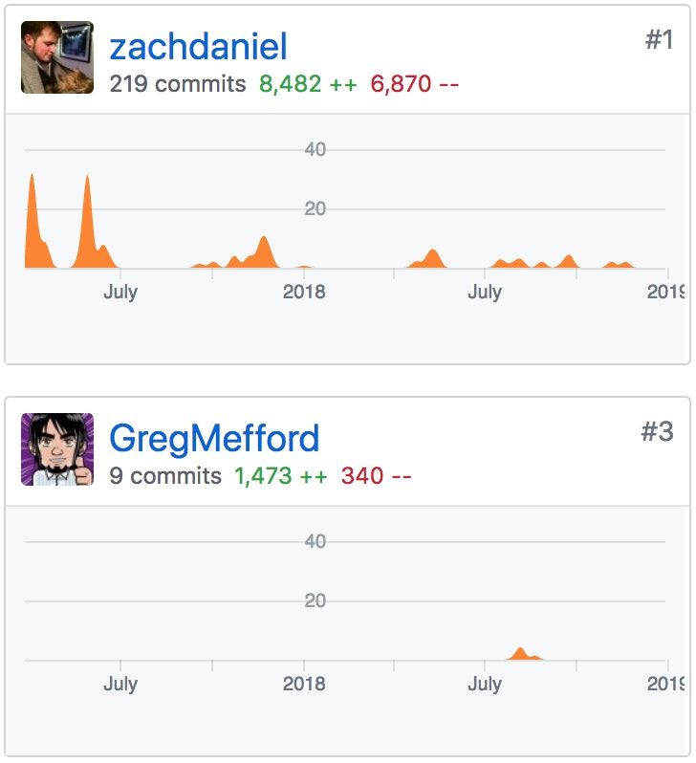
Task: Click the 20 gridline label in GregMefford's graph
Action: [315, 601]
